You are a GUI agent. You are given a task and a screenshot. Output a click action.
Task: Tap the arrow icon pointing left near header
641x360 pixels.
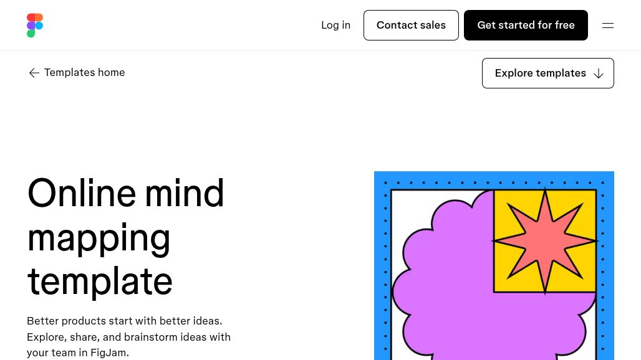(x=34, y=73)
